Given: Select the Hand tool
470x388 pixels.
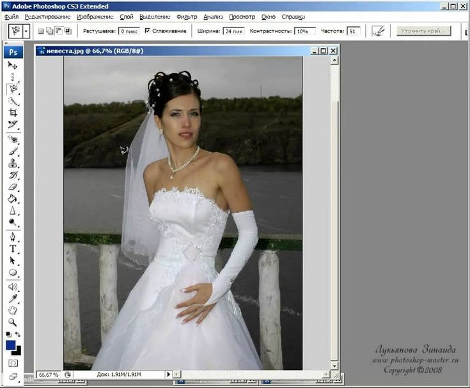Looking at the screenshot, I should 13,311.
